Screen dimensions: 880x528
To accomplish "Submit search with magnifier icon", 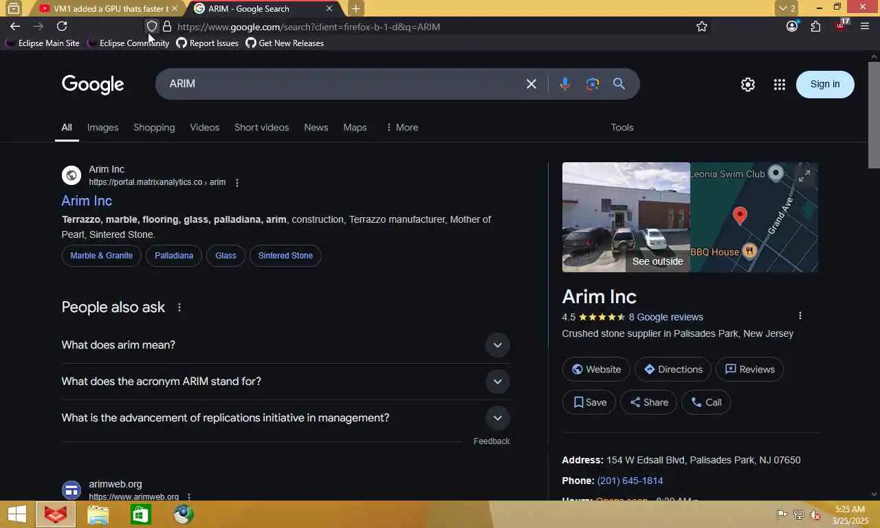I will [619, 84].
